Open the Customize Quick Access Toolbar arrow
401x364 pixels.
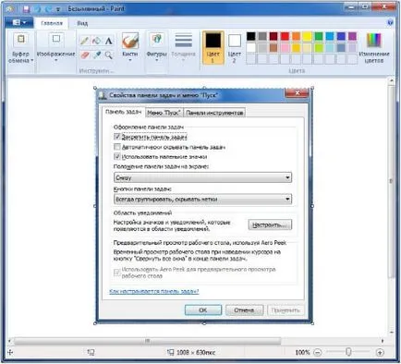[x=58, y=9]
